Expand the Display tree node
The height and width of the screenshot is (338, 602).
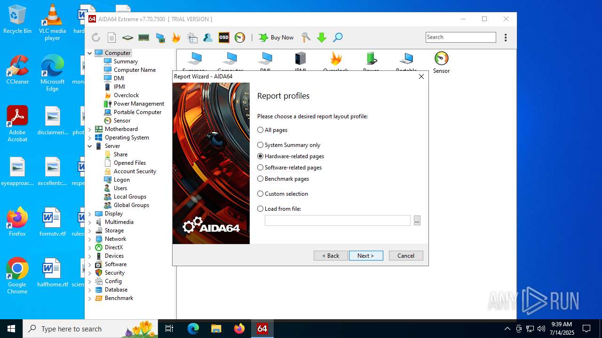click(90, 214)
